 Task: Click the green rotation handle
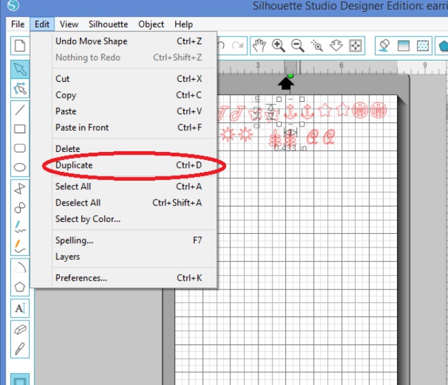pos(290,76)
